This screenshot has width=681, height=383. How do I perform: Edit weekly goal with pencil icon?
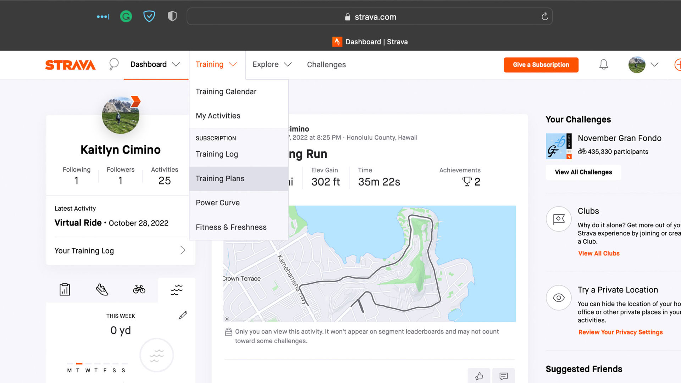coord(183,315)
